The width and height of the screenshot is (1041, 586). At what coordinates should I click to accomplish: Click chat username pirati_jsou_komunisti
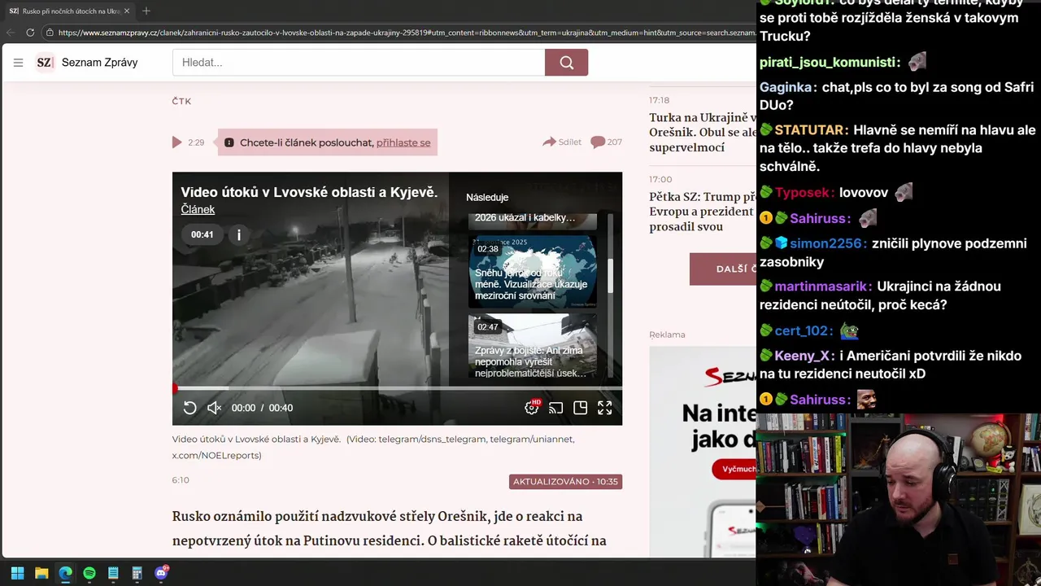point(827,63)
